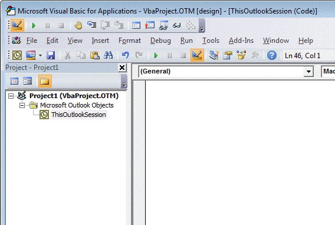
Task: Open the Edit menu
Action: click(52, 41)
